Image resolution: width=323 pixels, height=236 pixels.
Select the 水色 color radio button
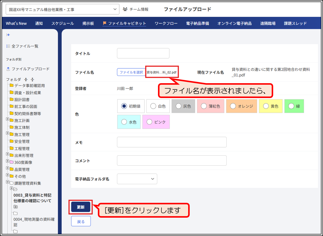coord(124,122)
